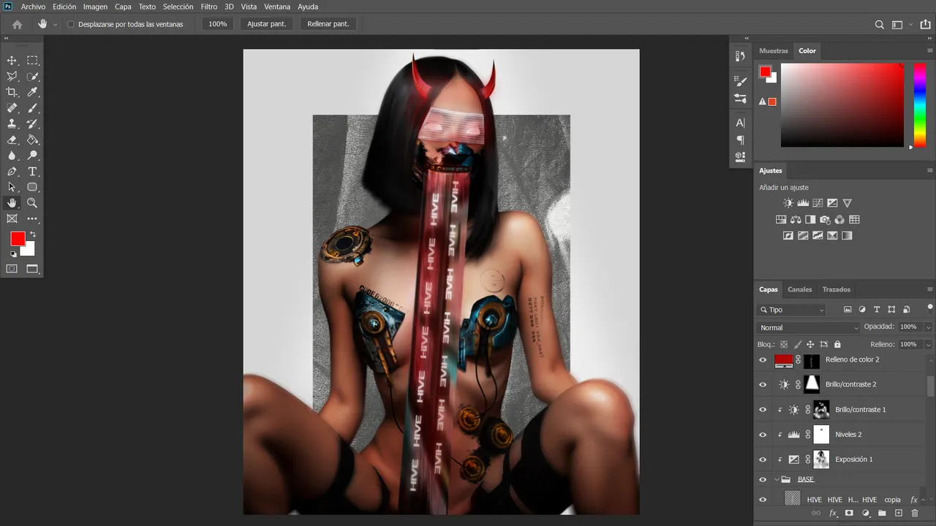Add layer mask icon
936x526 pixels.
tap(849, 514)
